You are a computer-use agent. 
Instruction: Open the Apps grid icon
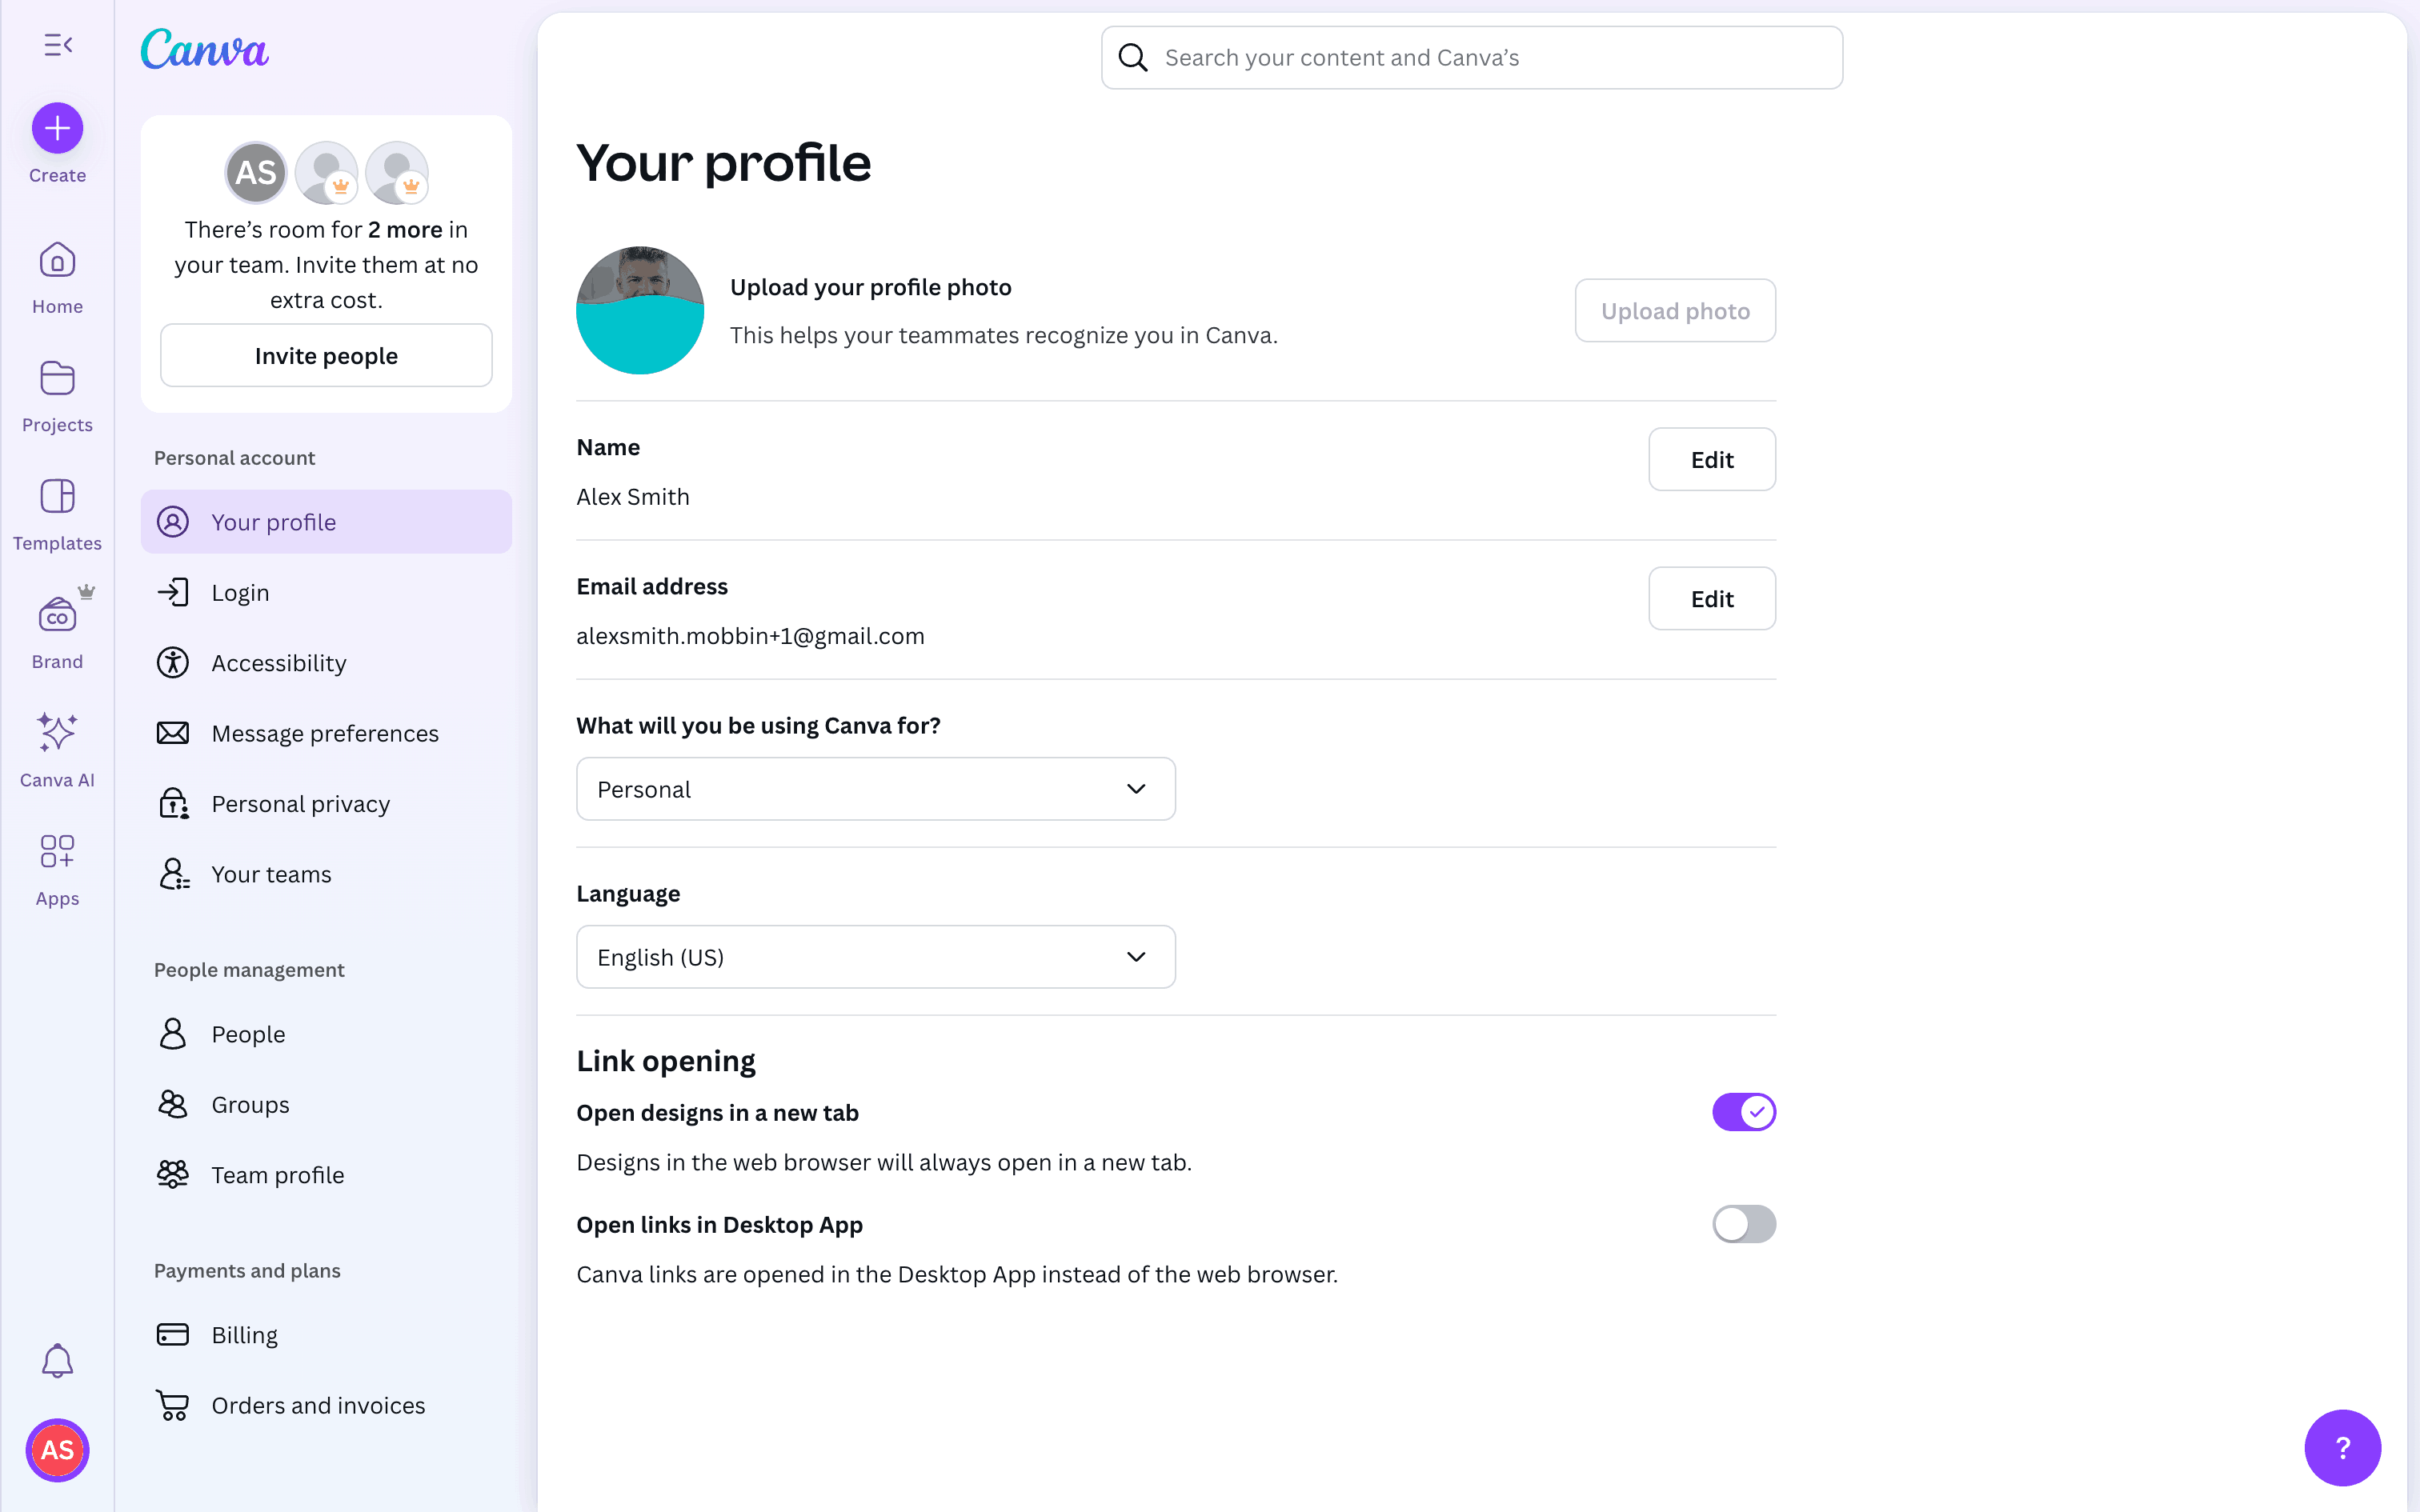[57, 852]
